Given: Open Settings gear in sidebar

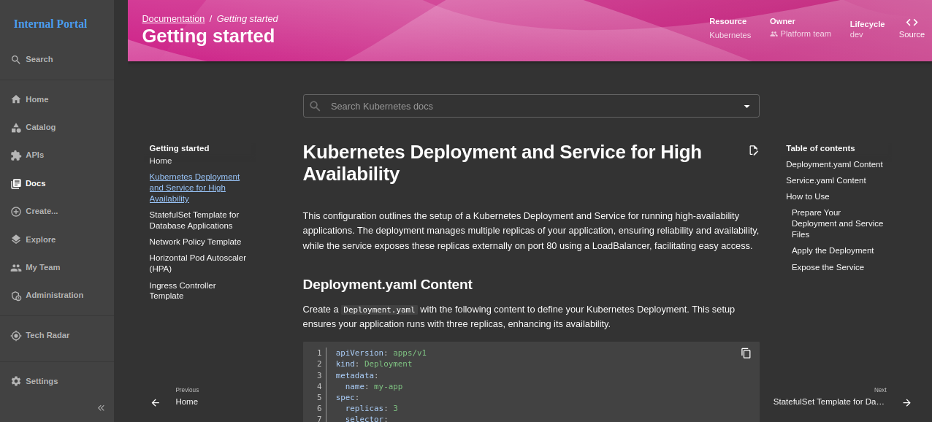Looking at the screenshot, I should tap(16, 381).
